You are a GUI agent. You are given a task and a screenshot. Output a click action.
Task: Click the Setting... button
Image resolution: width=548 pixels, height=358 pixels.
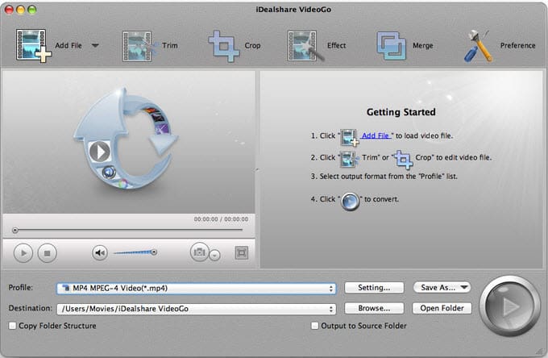pos(374,288)
